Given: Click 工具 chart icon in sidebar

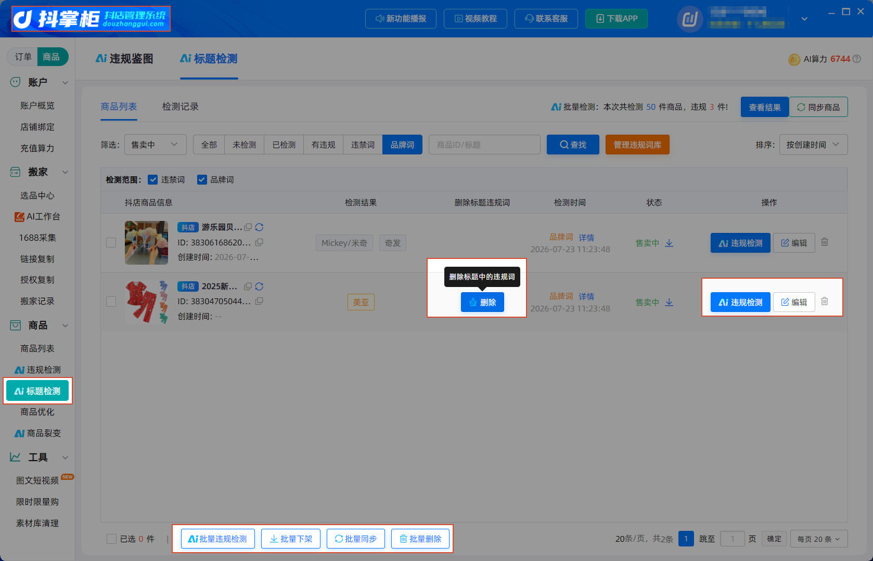Looking at the screenshot, I should (x=16, y=458).
